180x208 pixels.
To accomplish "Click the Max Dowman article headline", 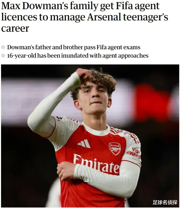I will pos(85,17).
